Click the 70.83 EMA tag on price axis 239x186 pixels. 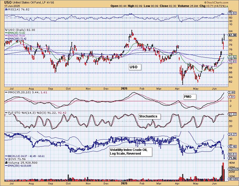pyautogui.click(x=233, y=62)
